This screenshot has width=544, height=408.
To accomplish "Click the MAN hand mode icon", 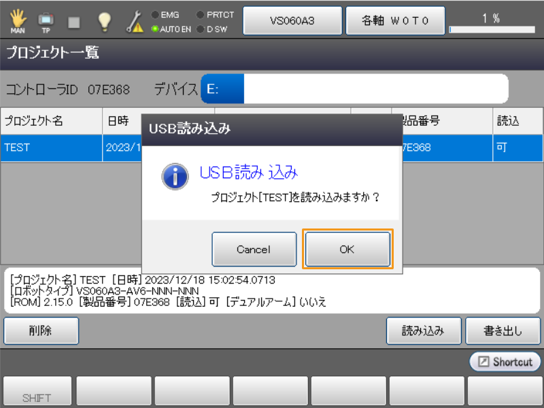I will click(18, 21).
